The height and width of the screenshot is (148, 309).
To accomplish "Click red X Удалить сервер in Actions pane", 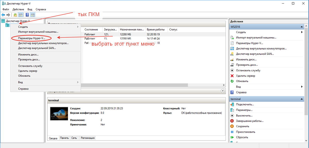I will tap(246, 76).
